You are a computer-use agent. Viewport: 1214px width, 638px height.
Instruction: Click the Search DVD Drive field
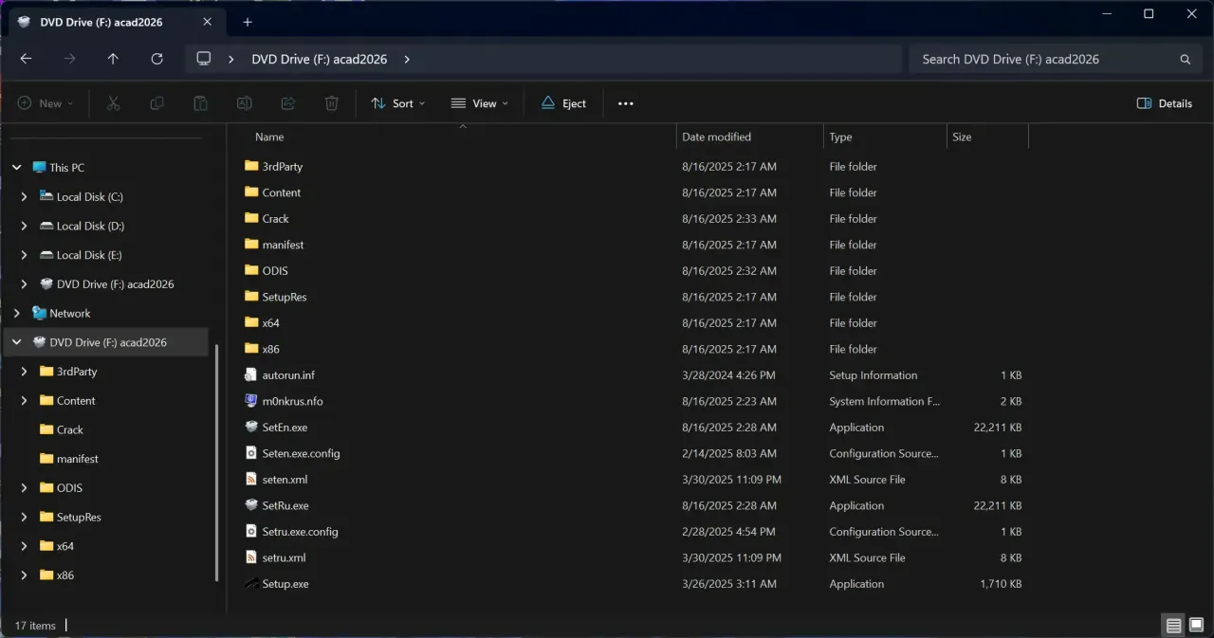[x=1055, y=59]
